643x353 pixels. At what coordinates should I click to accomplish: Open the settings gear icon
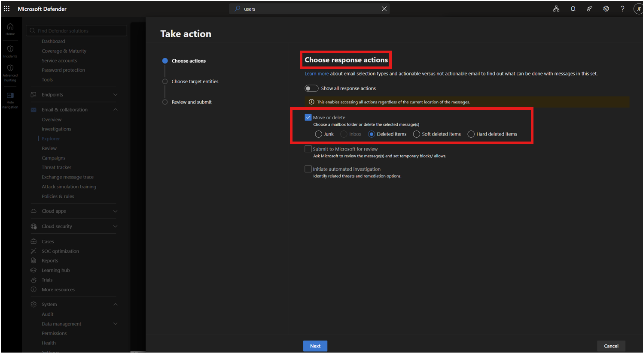click(x=606, y=9)
